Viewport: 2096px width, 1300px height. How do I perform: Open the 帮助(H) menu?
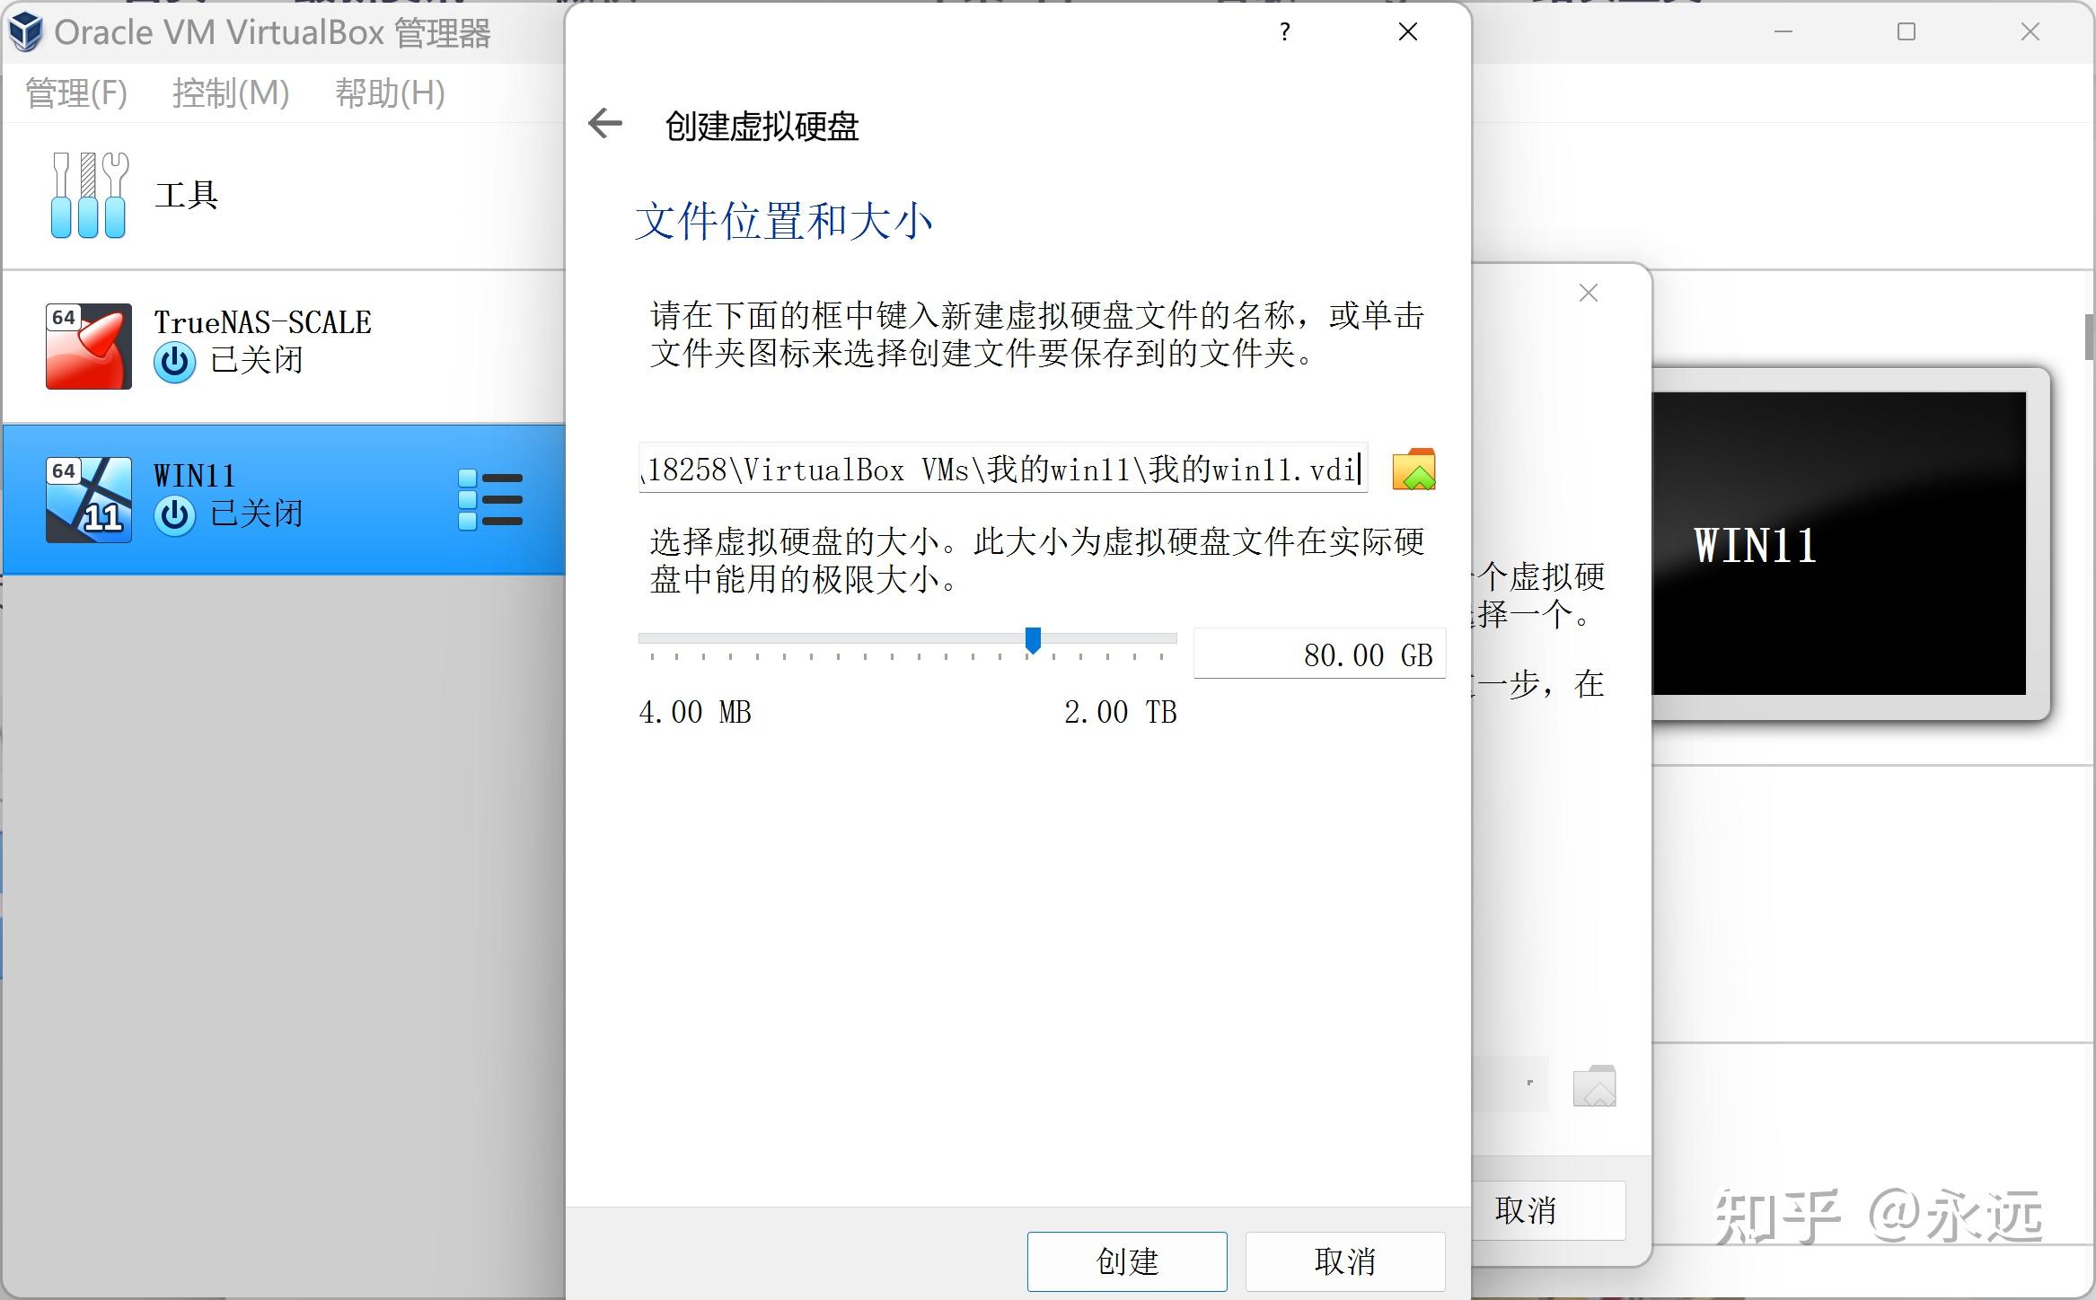click(x=389, y=92)
